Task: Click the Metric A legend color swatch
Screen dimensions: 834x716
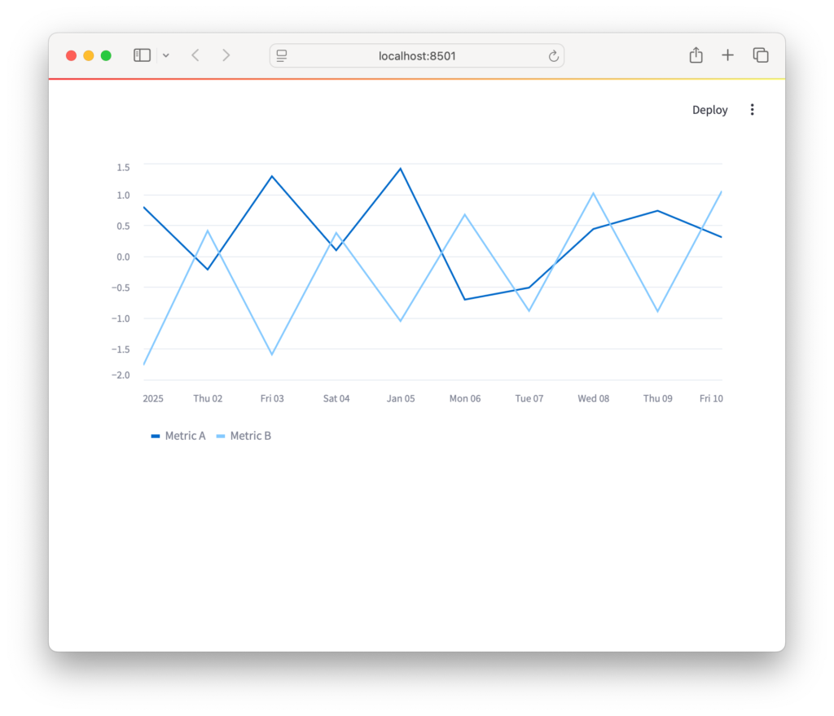Action: click(x=156, y=437)
